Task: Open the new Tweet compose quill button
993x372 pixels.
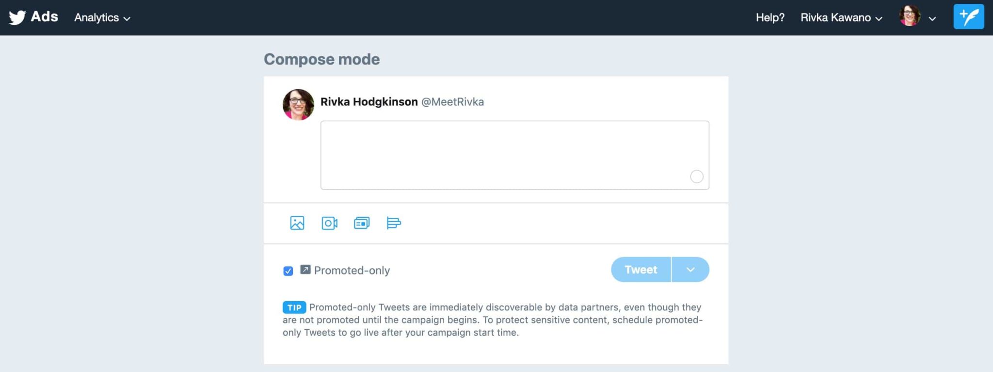Action: 968,16
